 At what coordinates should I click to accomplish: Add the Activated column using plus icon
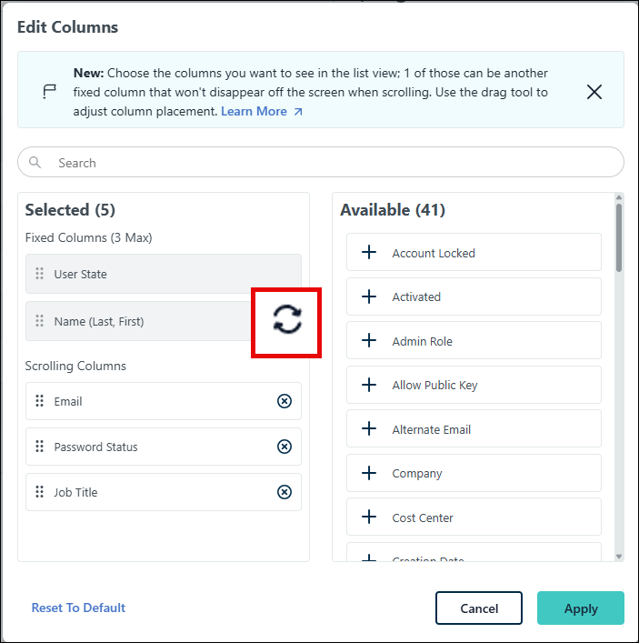(369, 296)
